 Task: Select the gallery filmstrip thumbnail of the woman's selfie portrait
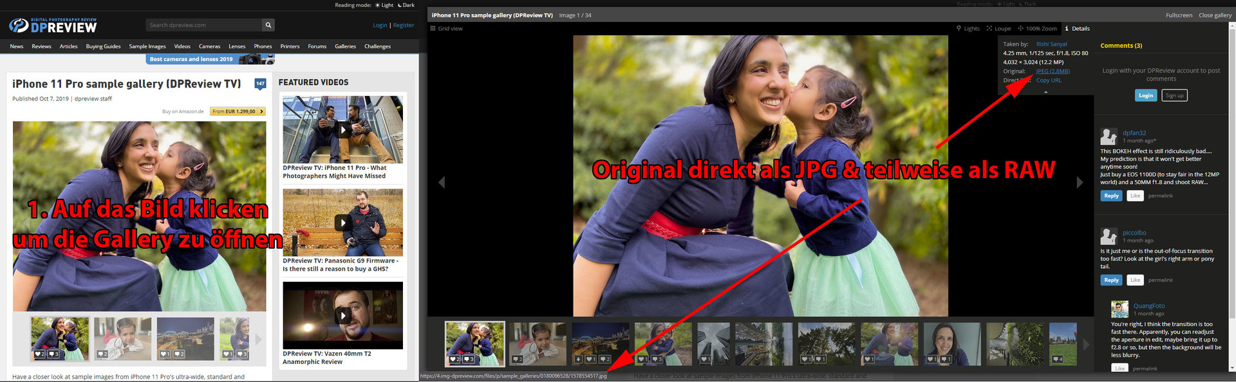[951, 344]
